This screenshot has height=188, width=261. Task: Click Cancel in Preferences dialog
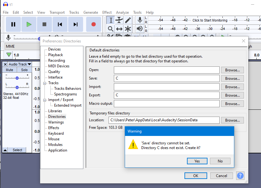pyautogui.click(x=221, y=176)
